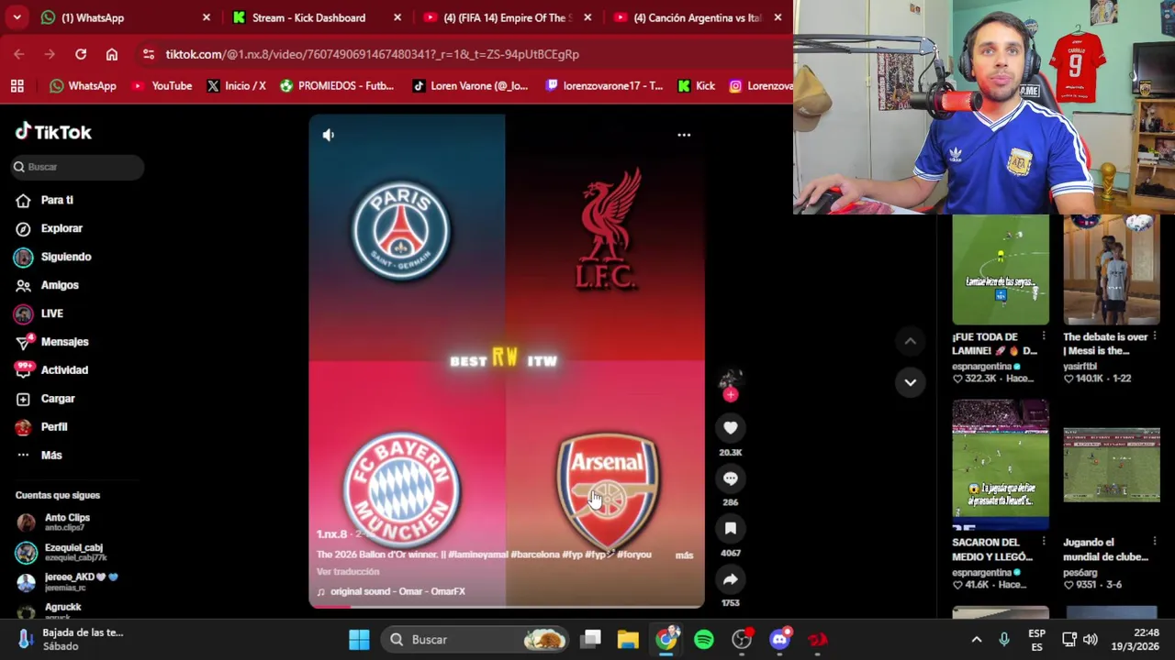Show hidden system tray icons
This screenshot has height=660, width=1175.
point(977,639)
